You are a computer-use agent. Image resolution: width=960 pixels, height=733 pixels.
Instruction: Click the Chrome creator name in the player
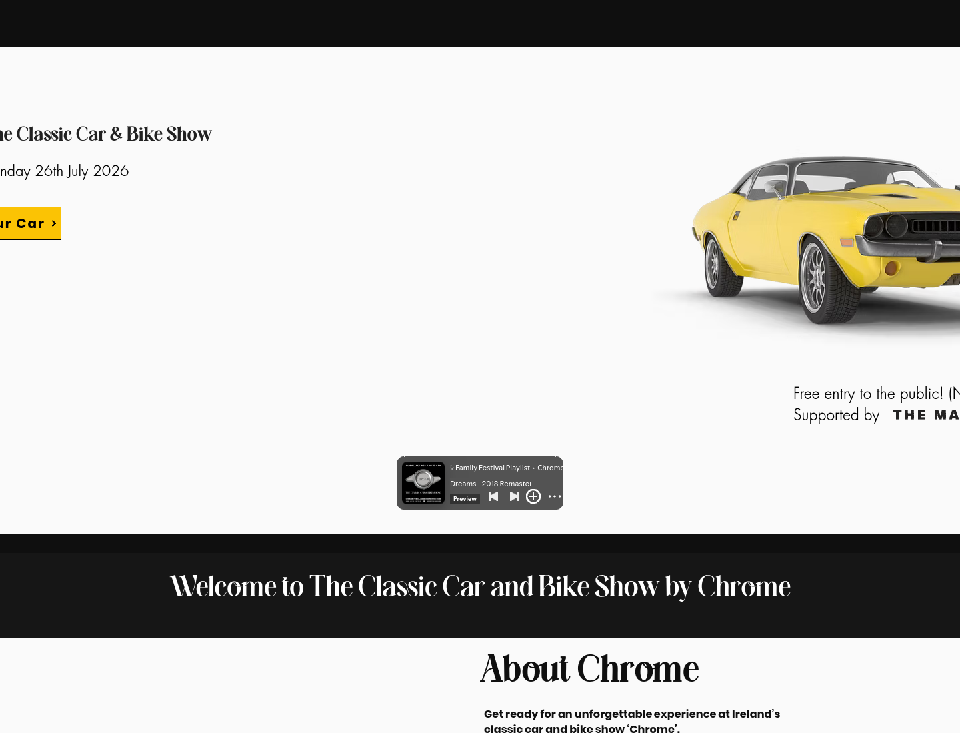point(551,468)
